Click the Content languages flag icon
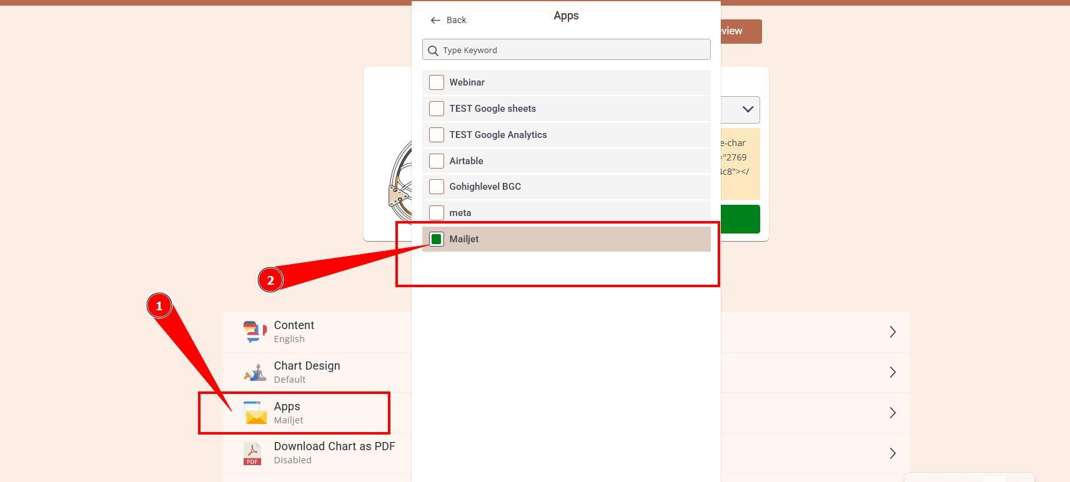 (254, 332)
